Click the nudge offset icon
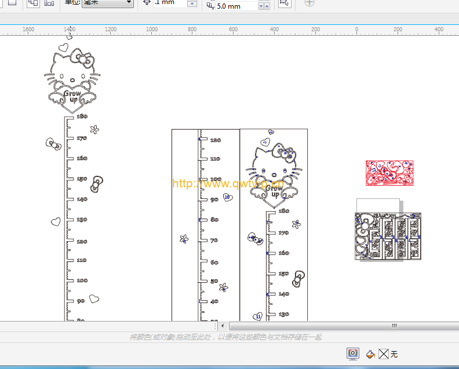459x369 pixels. (x=147, y=3)
